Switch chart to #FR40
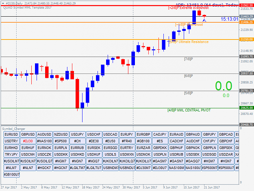254x191 pixels. (x=127, y=141)
